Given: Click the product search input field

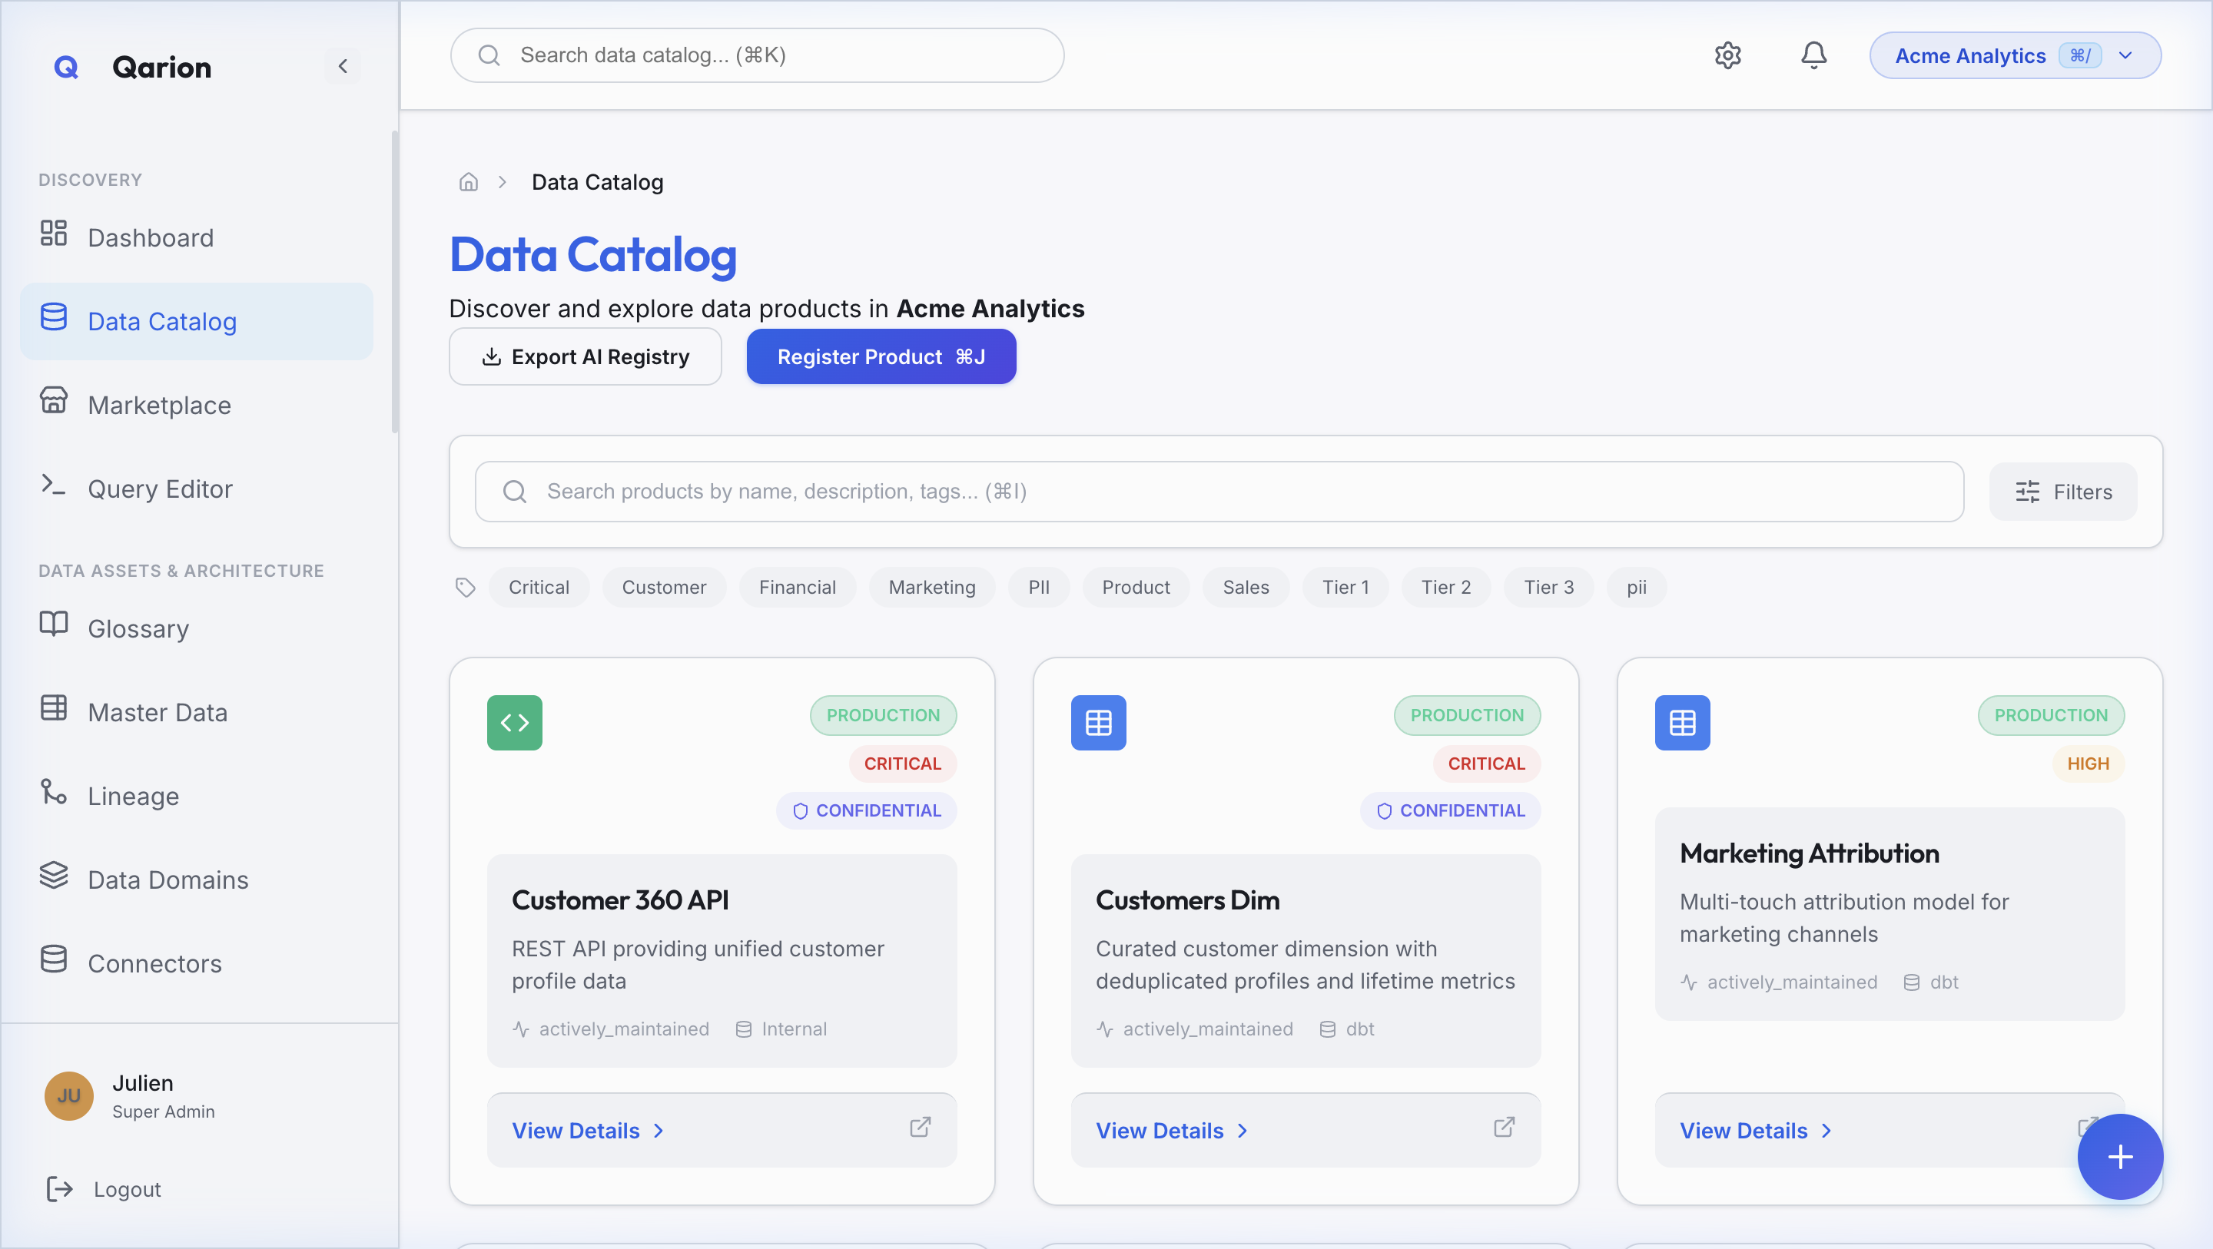Looking at the screenshot, I should (x=1031, y=492).
